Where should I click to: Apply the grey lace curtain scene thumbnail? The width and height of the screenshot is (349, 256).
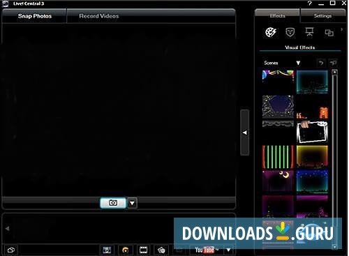278,132
